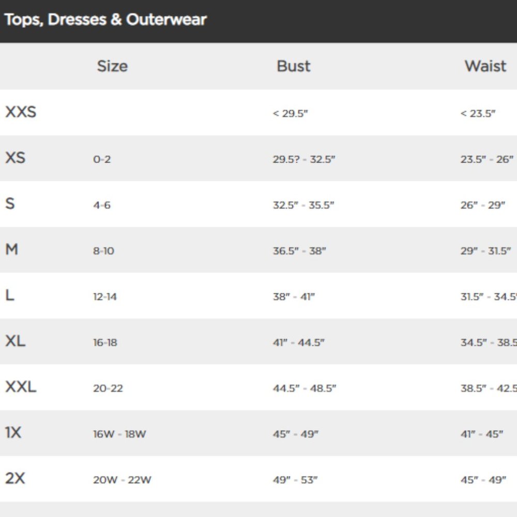Select the XXL row label
517x517 pixels.
pos(21,387)
